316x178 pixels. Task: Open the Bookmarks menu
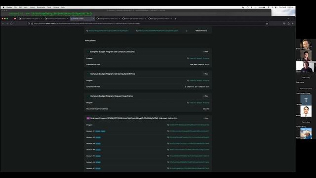41,7
